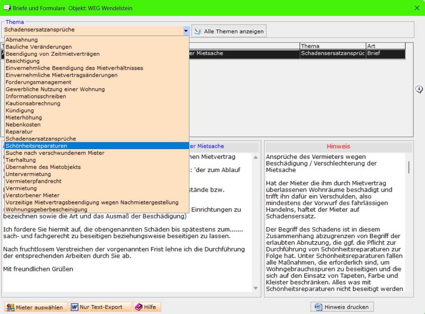Collapse the Thema dropdown arrow
The image size is (425, 314).
pos(186,31)
